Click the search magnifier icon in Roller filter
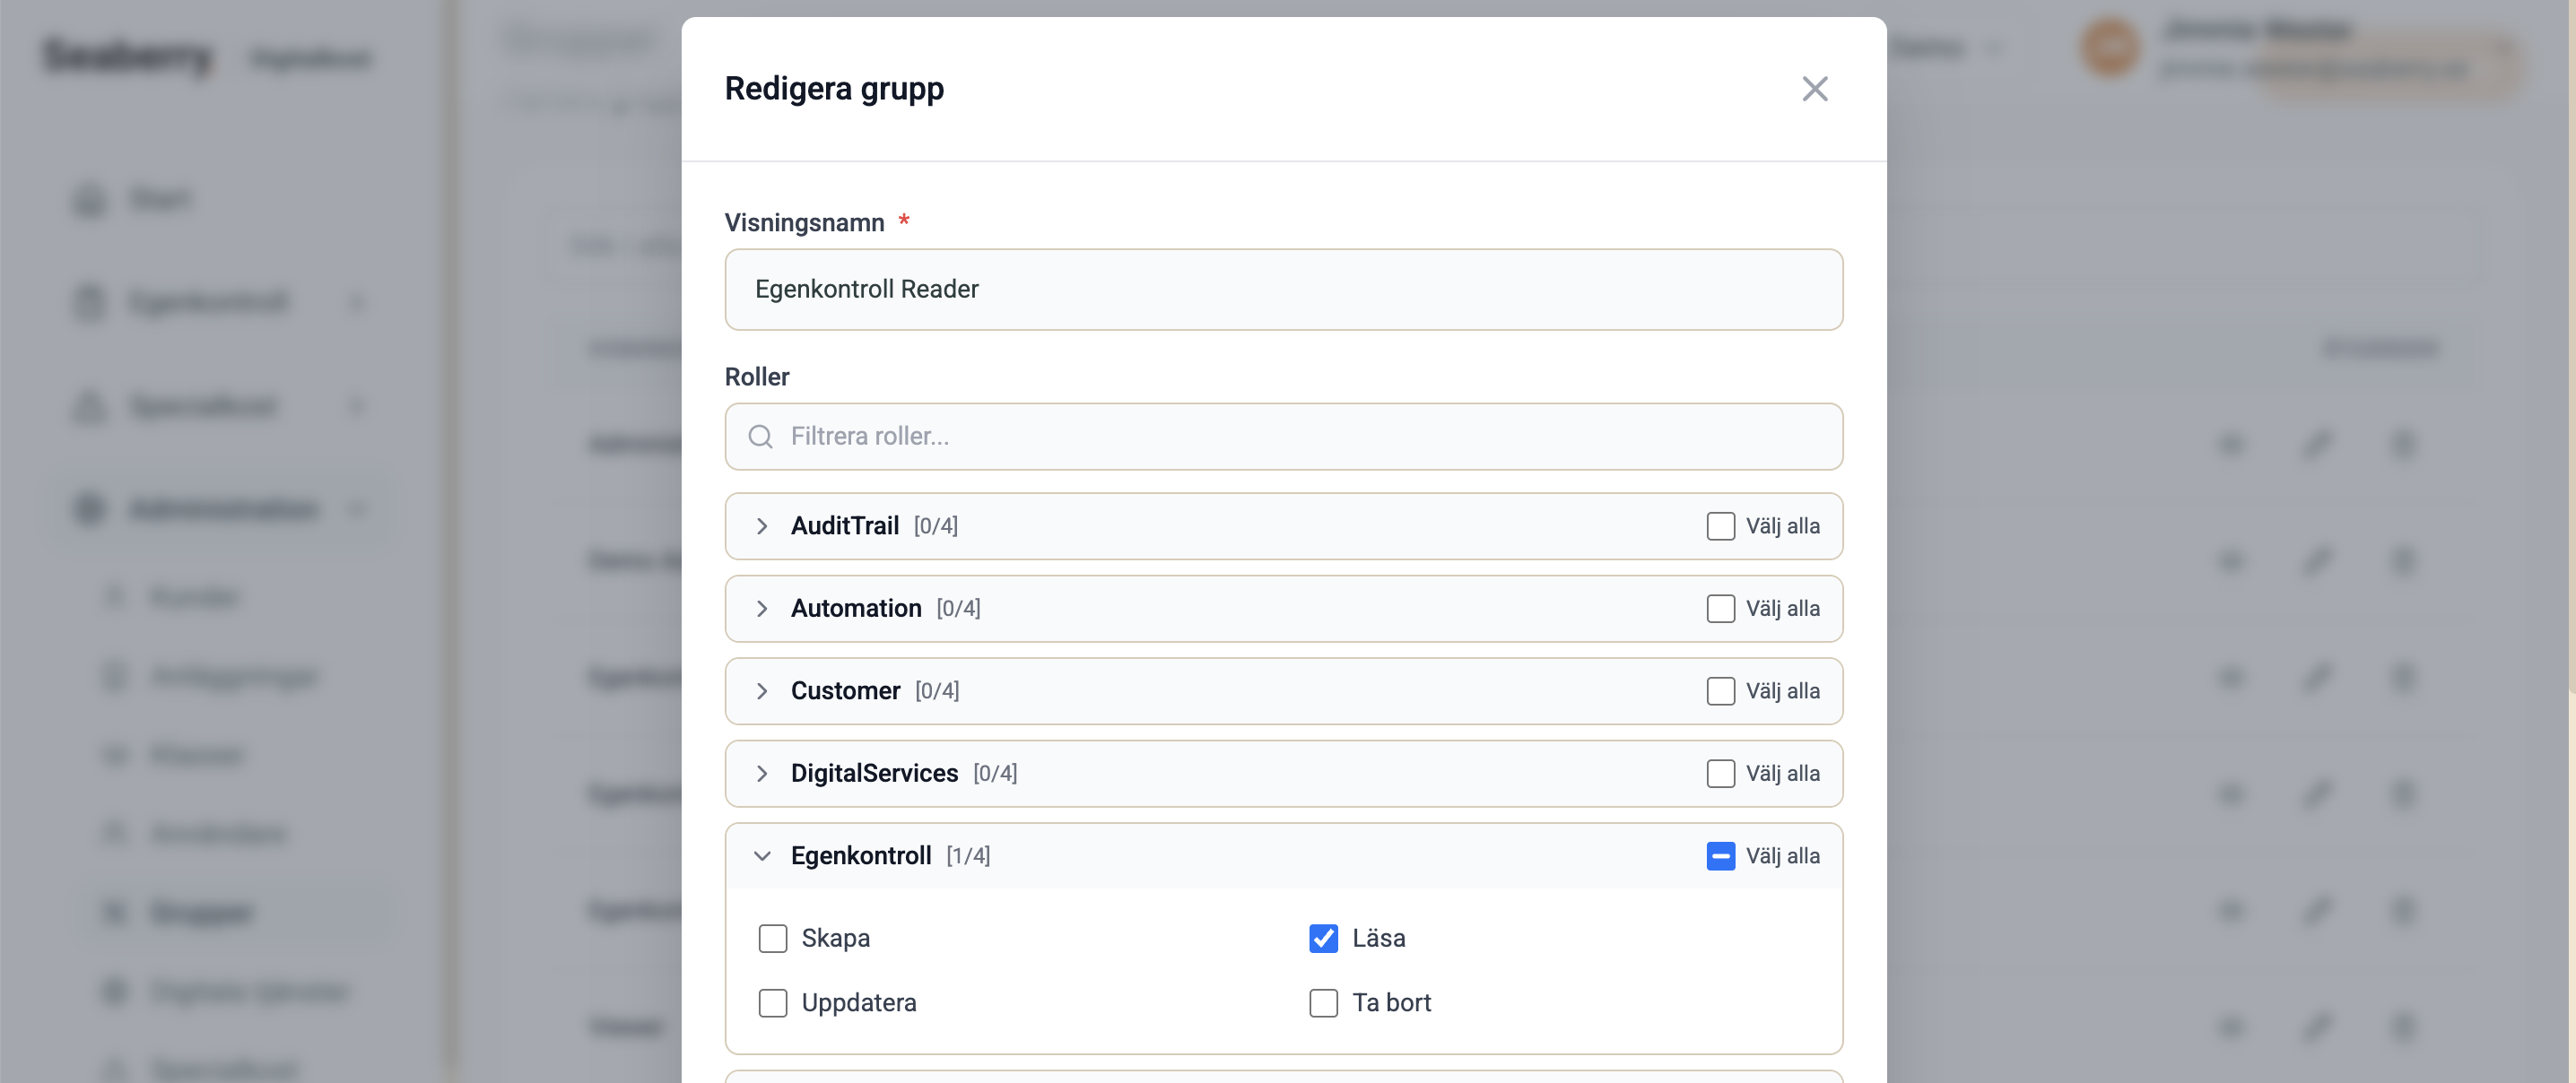2576x1083 pixels. pyautogui.click(x=760, y=436)
